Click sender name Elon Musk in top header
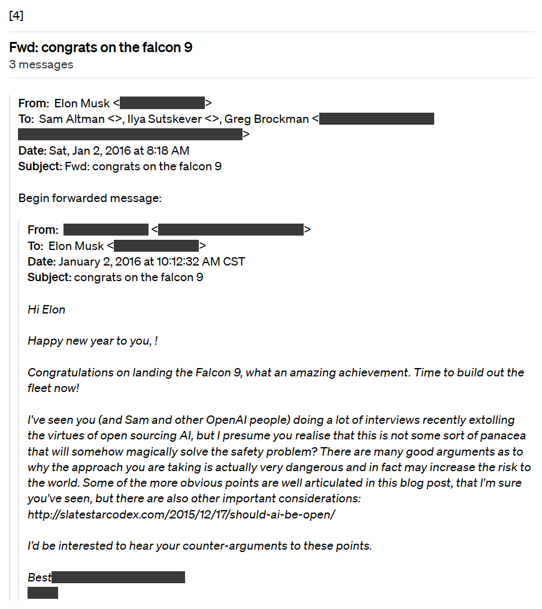The height and width of the screenshot is (609, 542). (82, 103)
